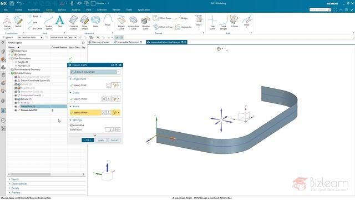Collapse the Origin Point section
This screenshot has height=200, width=355.
(x=70, y=79)
